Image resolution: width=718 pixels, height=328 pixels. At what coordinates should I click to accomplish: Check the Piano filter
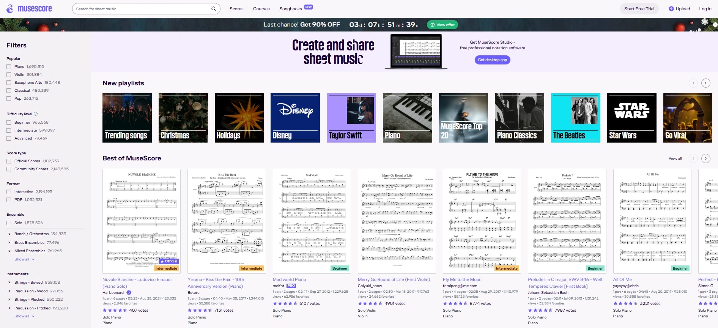pyautogui.click(x=9, y=67)
